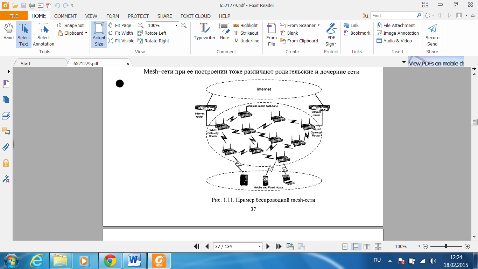Screen dimensions: 478x269
Task: Create PDF From File
Action: (x=272, y=34)
